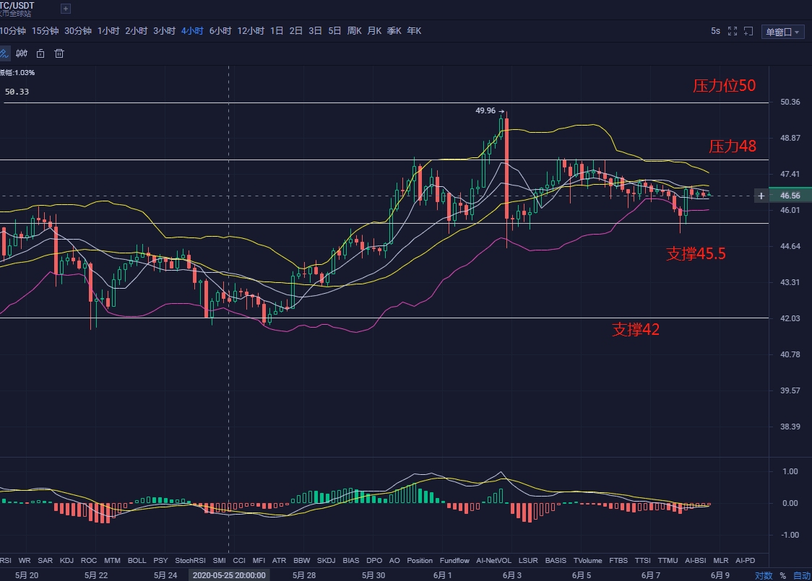Image resolution: width=812 pixels, height=581 pixels.
Task: Enable the MFI indicator
Action: pos(259,560)
